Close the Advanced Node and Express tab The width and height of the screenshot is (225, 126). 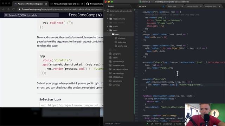pos(46,4)
